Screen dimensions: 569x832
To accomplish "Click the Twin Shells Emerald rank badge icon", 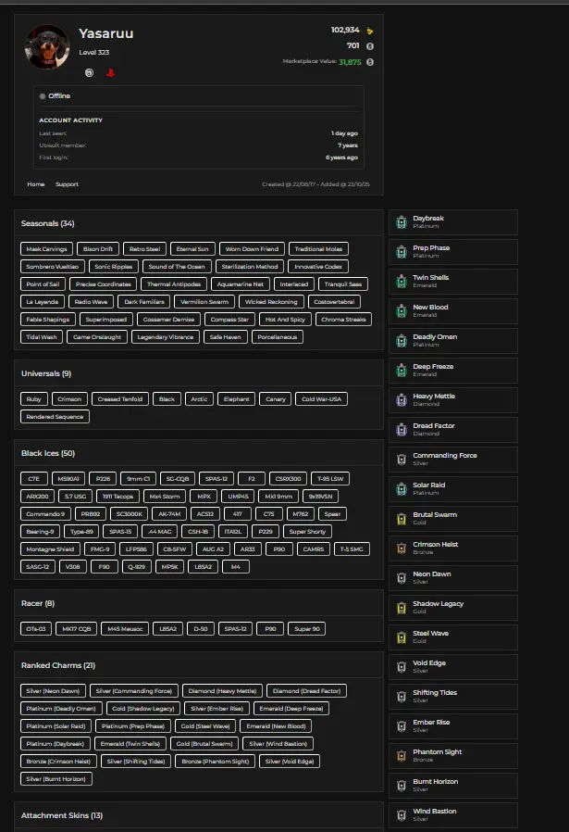I will (x=401, y=282).
